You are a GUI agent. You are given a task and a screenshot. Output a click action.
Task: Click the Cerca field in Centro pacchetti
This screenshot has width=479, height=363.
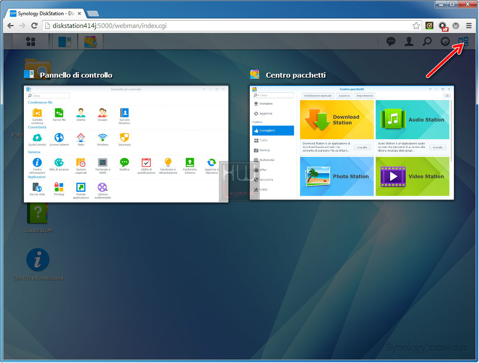(x=273, y=95)
